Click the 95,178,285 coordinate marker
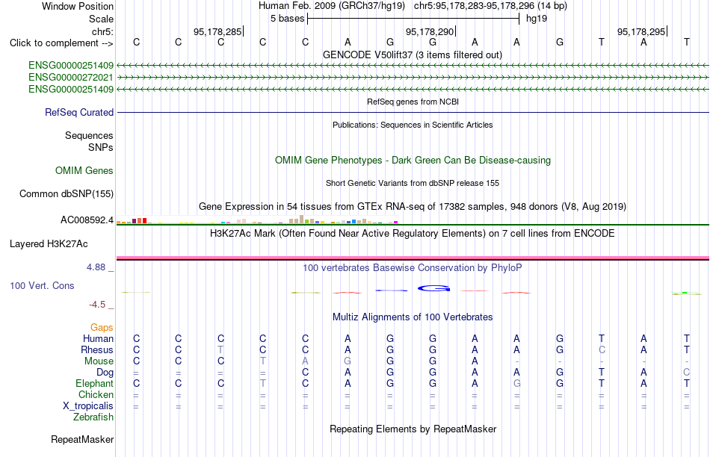Image resolution: width=710 pixels, height=457 pixels. [219, 31]
